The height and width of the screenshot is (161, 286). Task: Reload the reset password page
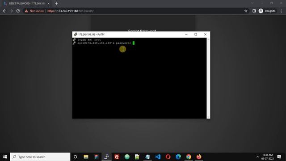(18, 11)
